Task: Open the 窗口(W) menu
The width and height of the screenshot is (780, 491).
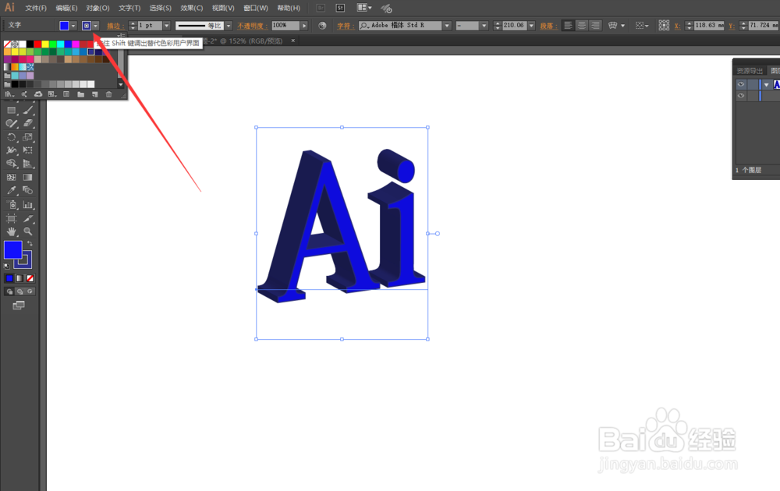Action: [x=256, y=8]
